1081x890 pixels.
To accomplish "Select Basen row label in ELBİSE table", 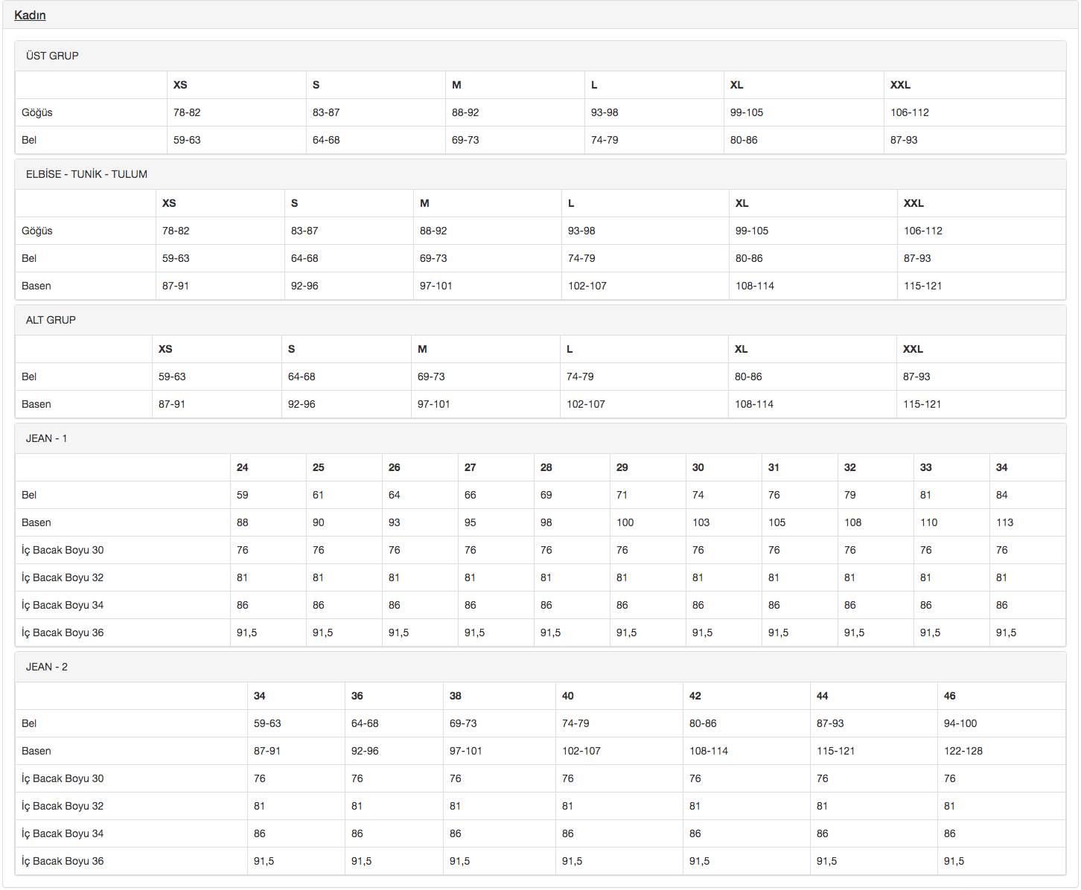I will point(36,286).
